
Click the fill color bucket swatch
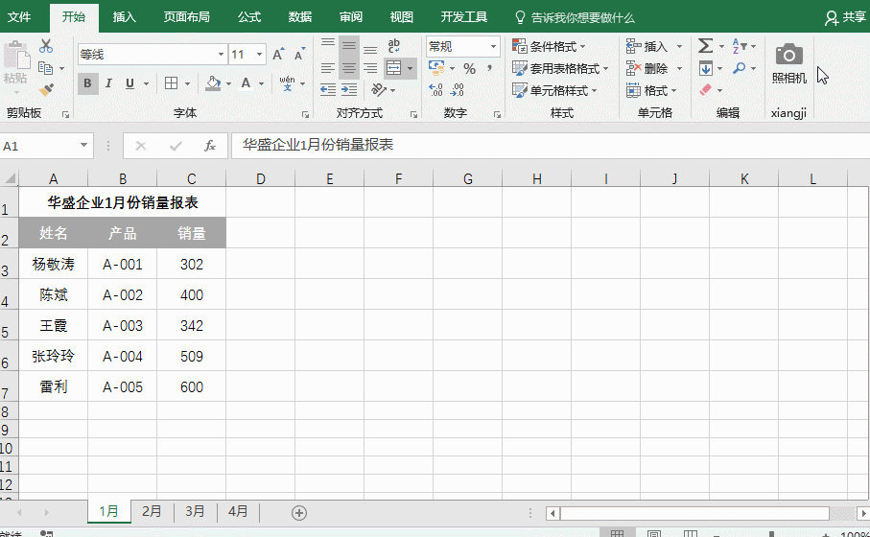(x=213, y=83)
